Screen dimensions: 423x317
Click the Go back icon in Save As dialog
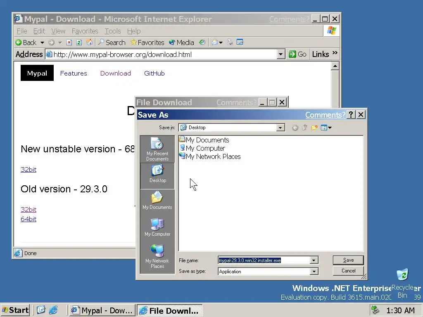[x=295, y=128]
